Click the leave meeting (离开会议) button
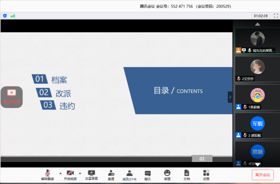280x184 pixels. click(x=263, y=175)
